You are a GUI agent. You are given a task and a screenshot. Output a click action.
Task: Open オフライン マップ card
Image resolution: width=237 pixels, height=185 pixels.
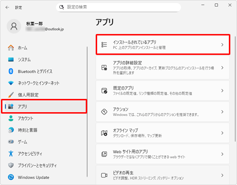163,133
